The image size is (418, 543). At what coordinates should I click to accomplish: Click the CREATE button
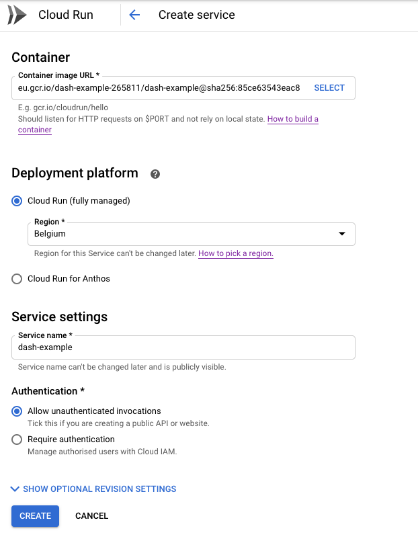36,516
